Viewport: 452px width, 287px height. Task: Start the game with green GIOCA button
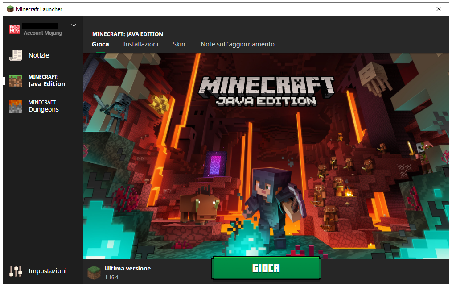[266, 268]
